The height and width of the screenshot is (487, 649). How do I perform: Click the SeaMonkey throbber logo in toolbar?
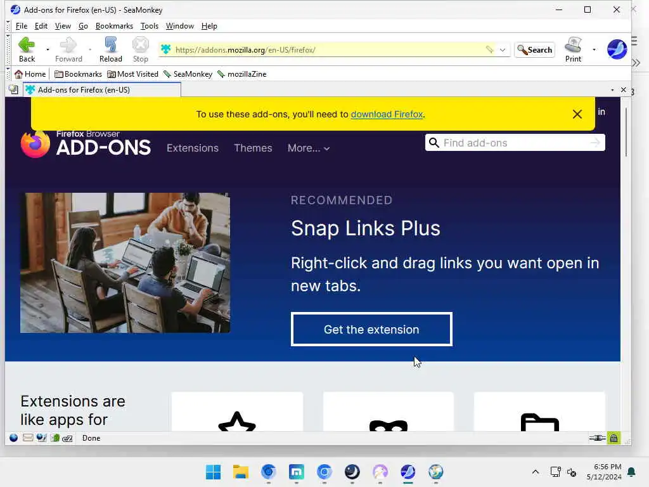point(617,49)
